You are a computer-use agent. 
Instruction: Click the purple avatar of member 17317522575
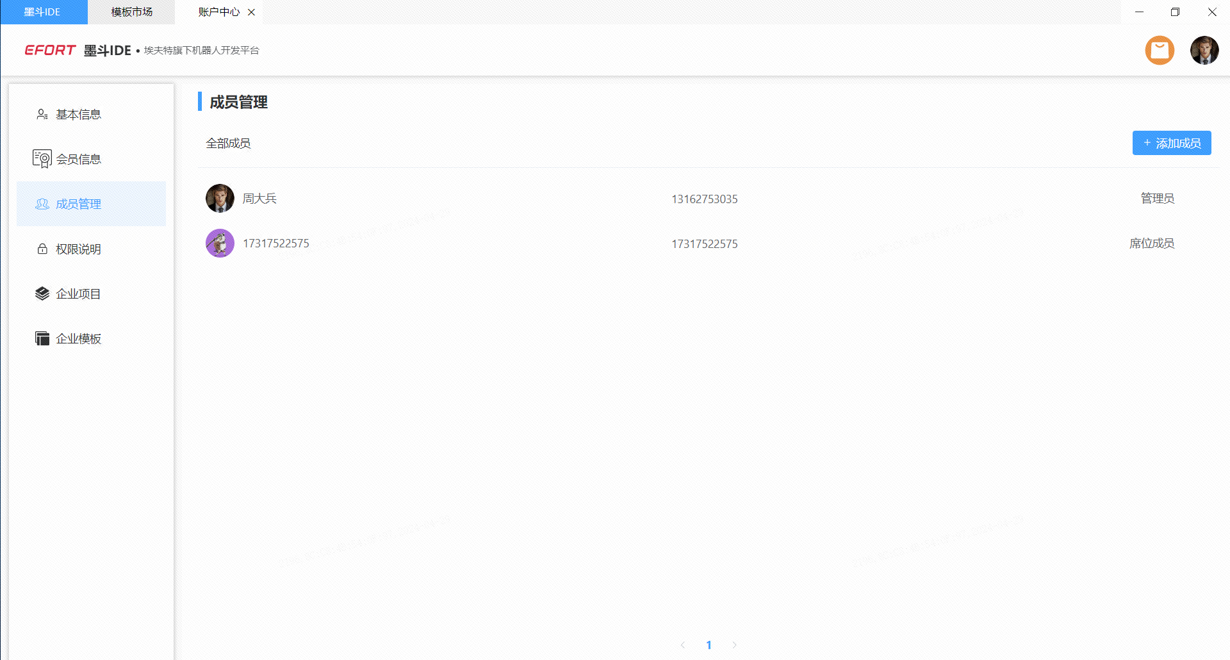click(x=220, y=243)
